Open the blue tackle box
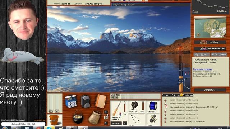This screenshot has width=230, height=129. click(x=71, y=101)
